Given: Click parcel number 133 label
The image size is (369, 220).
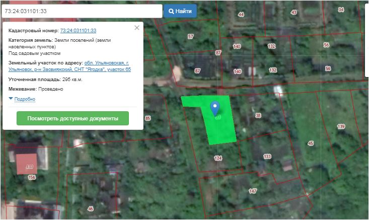Looking at the screenshot, I should (267, 157).
